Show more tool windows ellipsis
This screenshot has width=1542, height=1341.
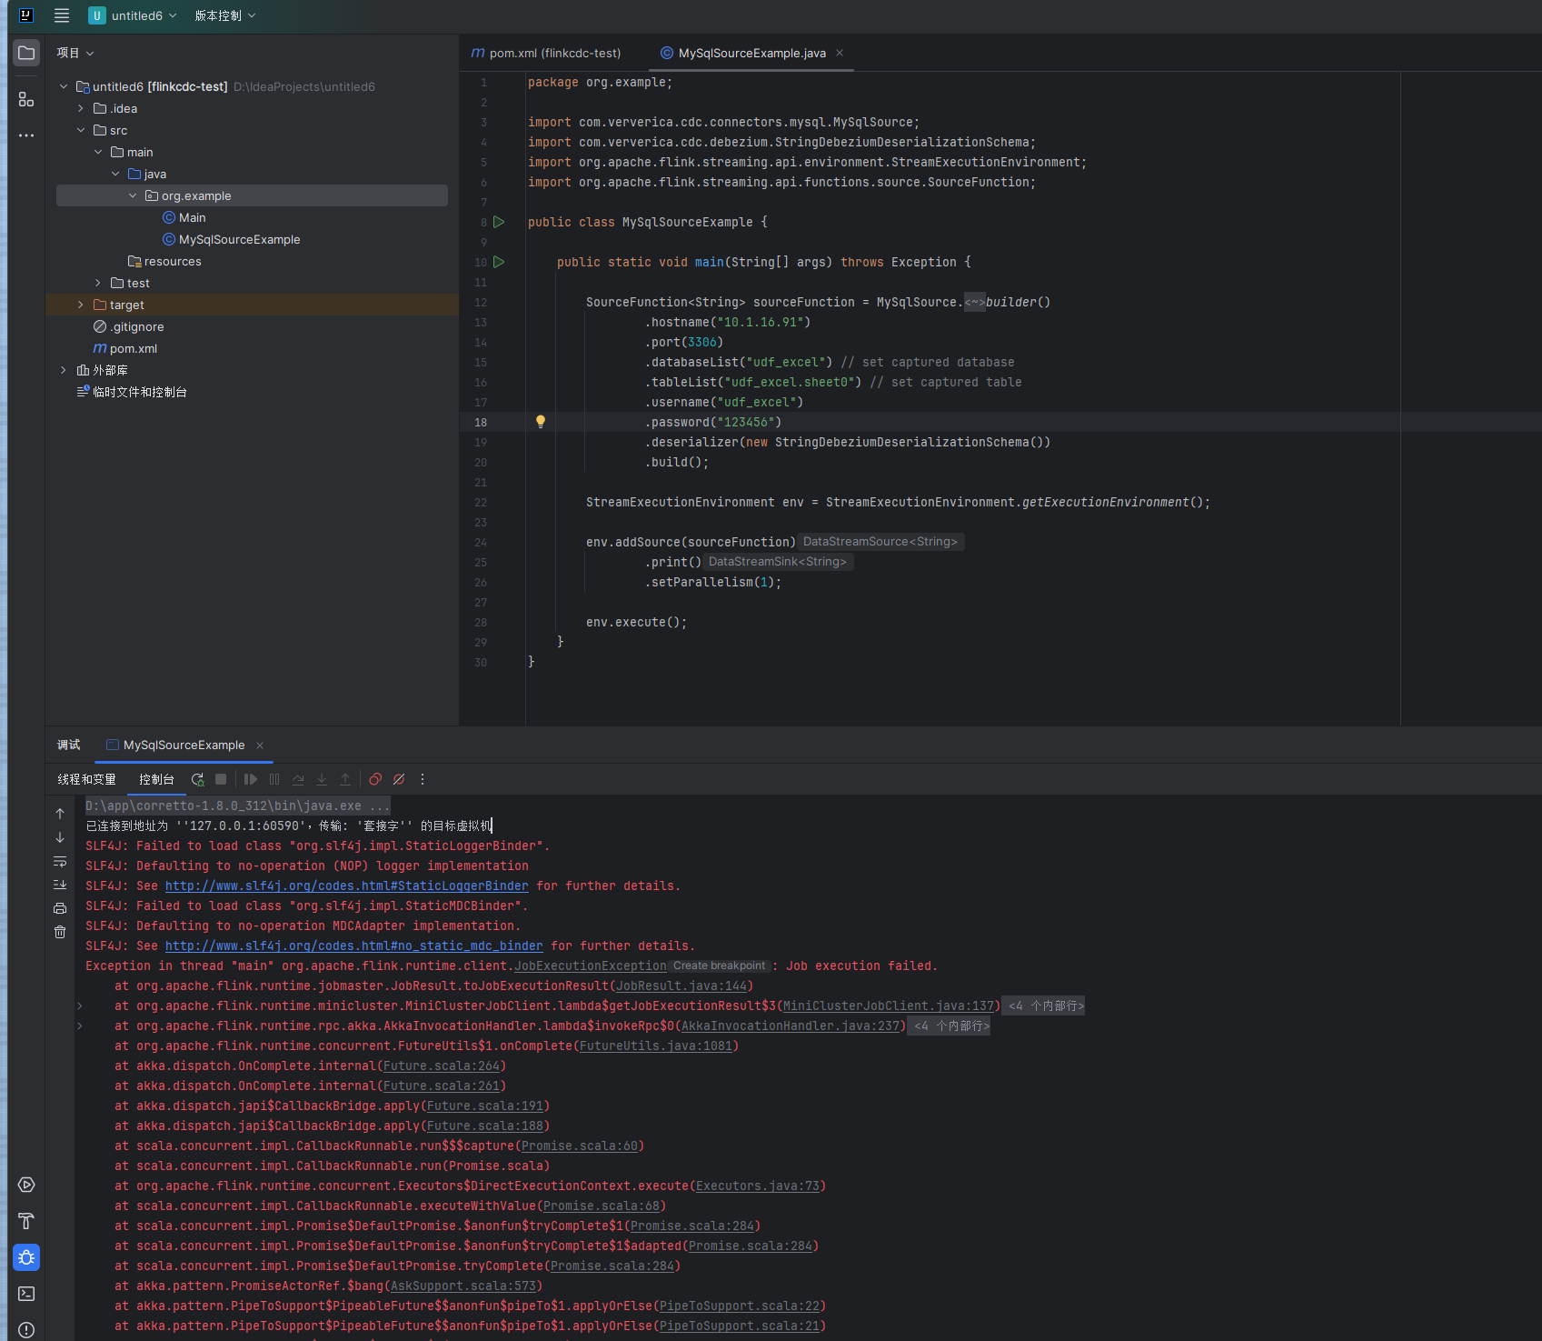coord(26,135)
